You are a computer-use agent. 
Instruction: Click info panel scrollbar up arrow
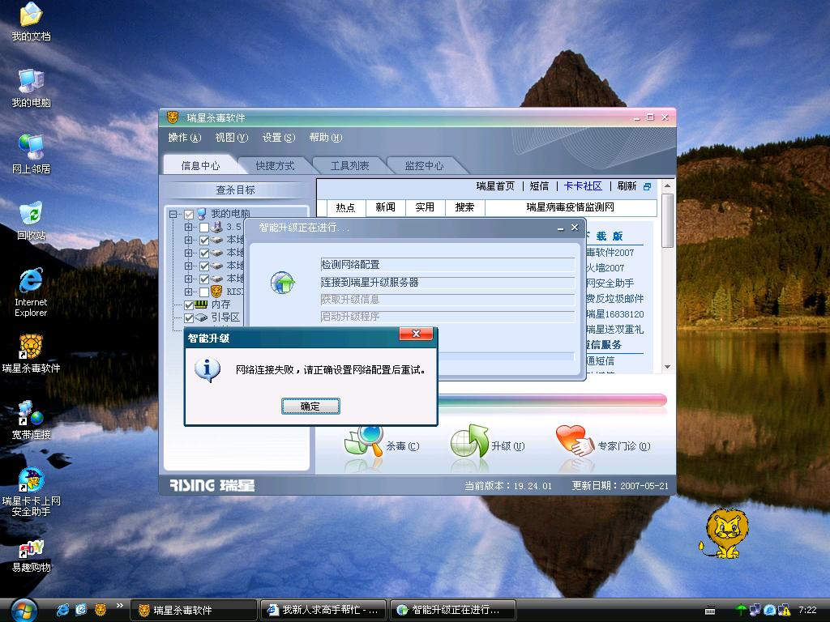(668, 186)
